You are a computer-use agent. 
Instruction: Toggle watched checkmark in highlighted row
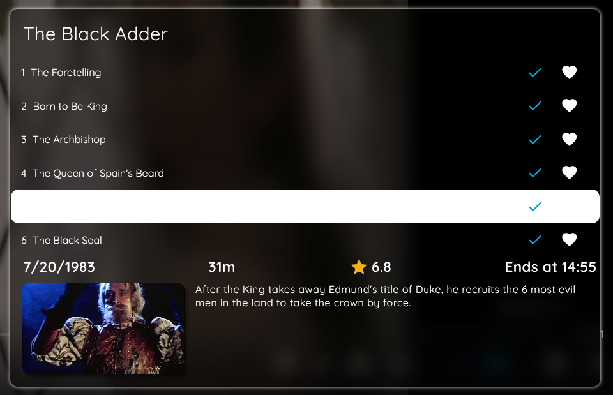(535, 206)
